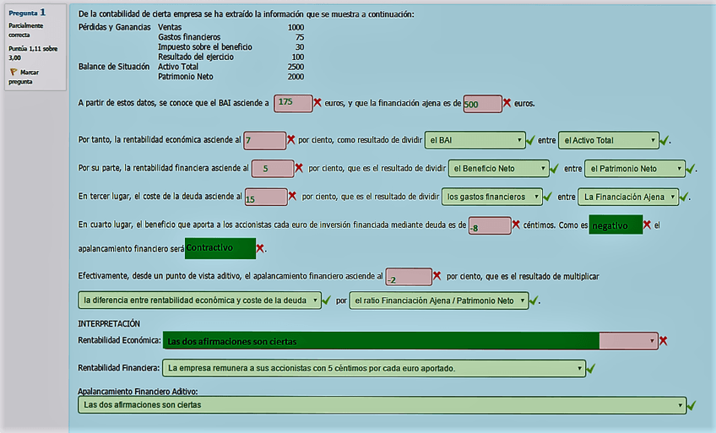Click the coste de la deuda field showing 15
This screenshot has width=716, height=433.
pos(265,198)
